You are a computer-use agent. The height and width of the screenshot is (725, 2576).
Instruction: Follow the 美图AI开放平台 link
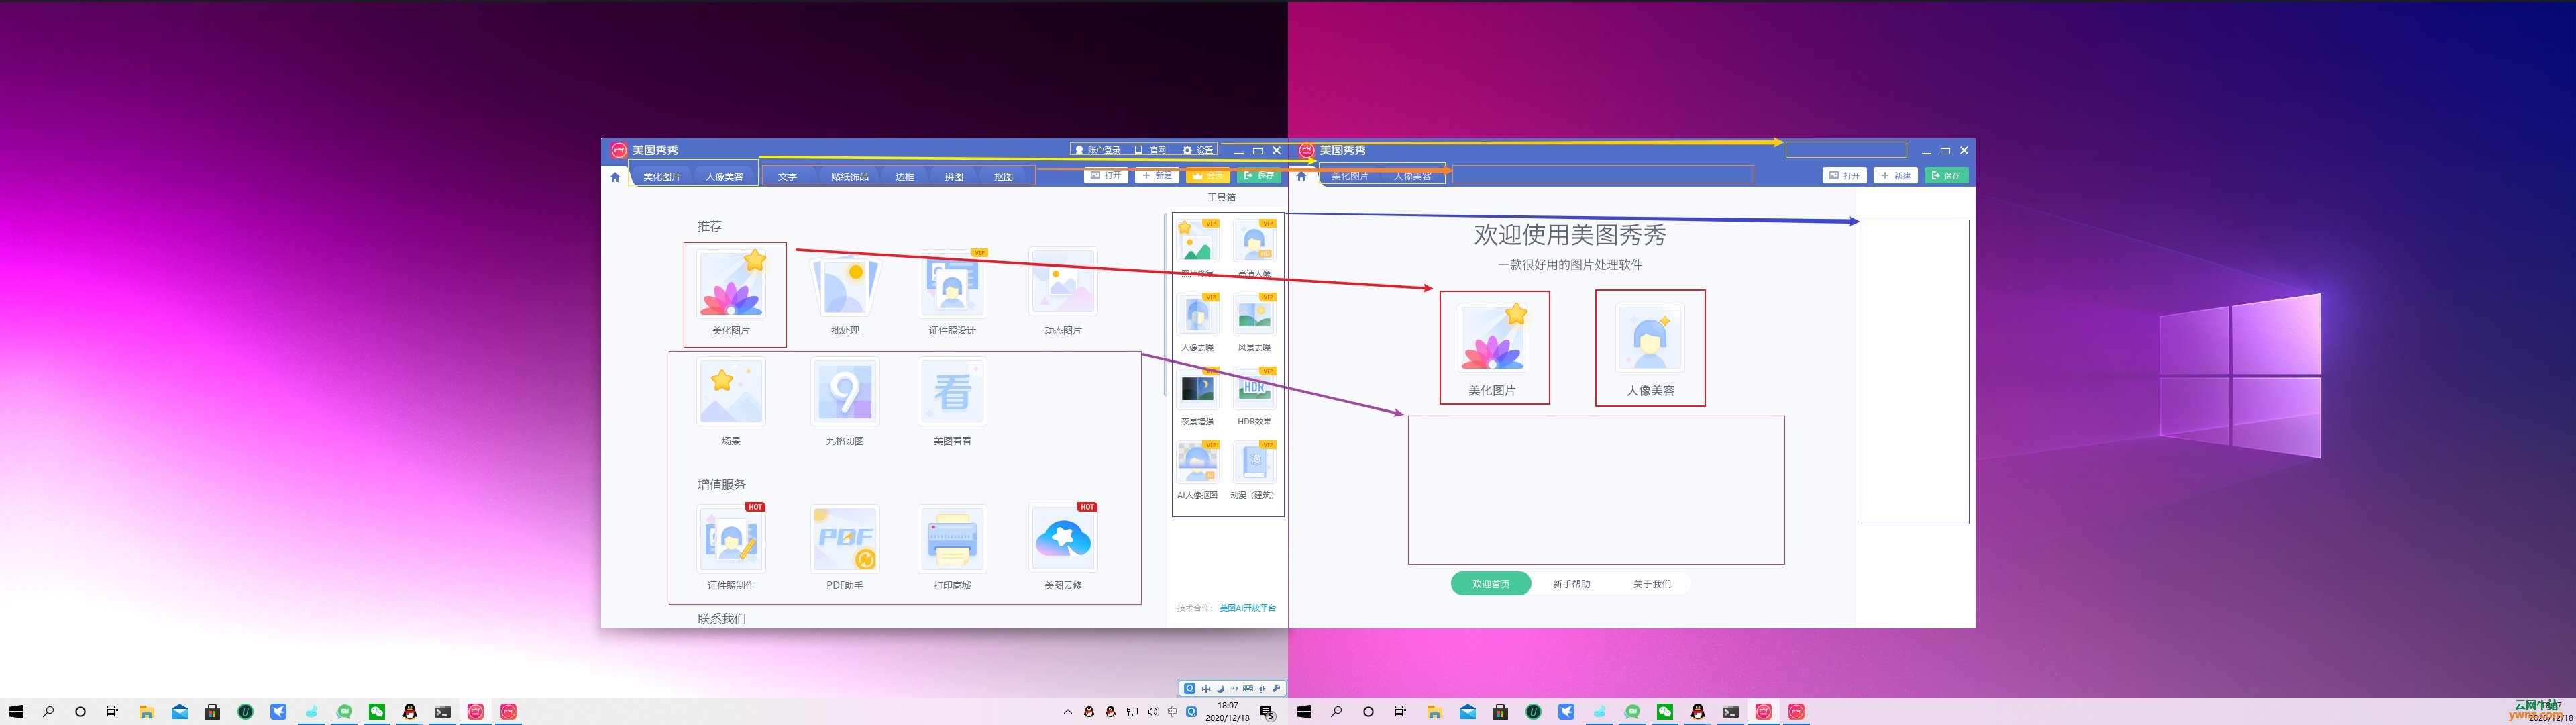(x=1247, y=608)
